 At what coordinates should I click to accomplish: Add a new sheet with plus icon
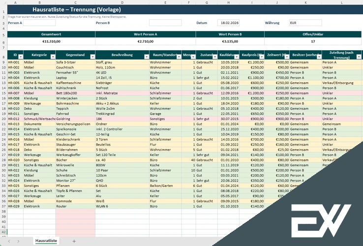click(74, 241)
